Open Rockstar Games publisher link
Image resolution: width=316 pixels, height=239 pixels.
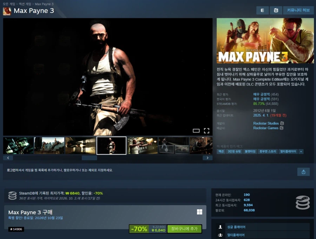[266, 128]
